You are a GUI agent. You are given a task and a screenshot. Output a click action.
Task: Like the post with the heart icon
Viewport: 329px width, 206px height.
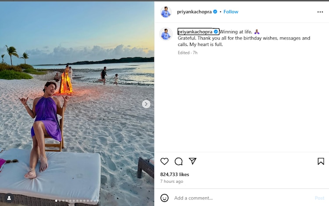click(x=164, y=161)
